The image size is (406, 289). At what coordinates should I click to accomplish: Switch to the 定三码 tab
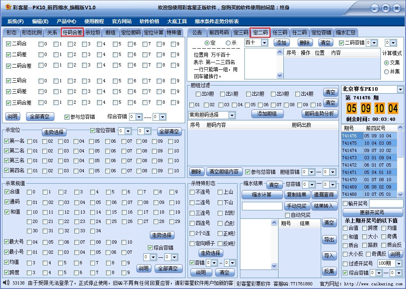[x=241, y=33]
